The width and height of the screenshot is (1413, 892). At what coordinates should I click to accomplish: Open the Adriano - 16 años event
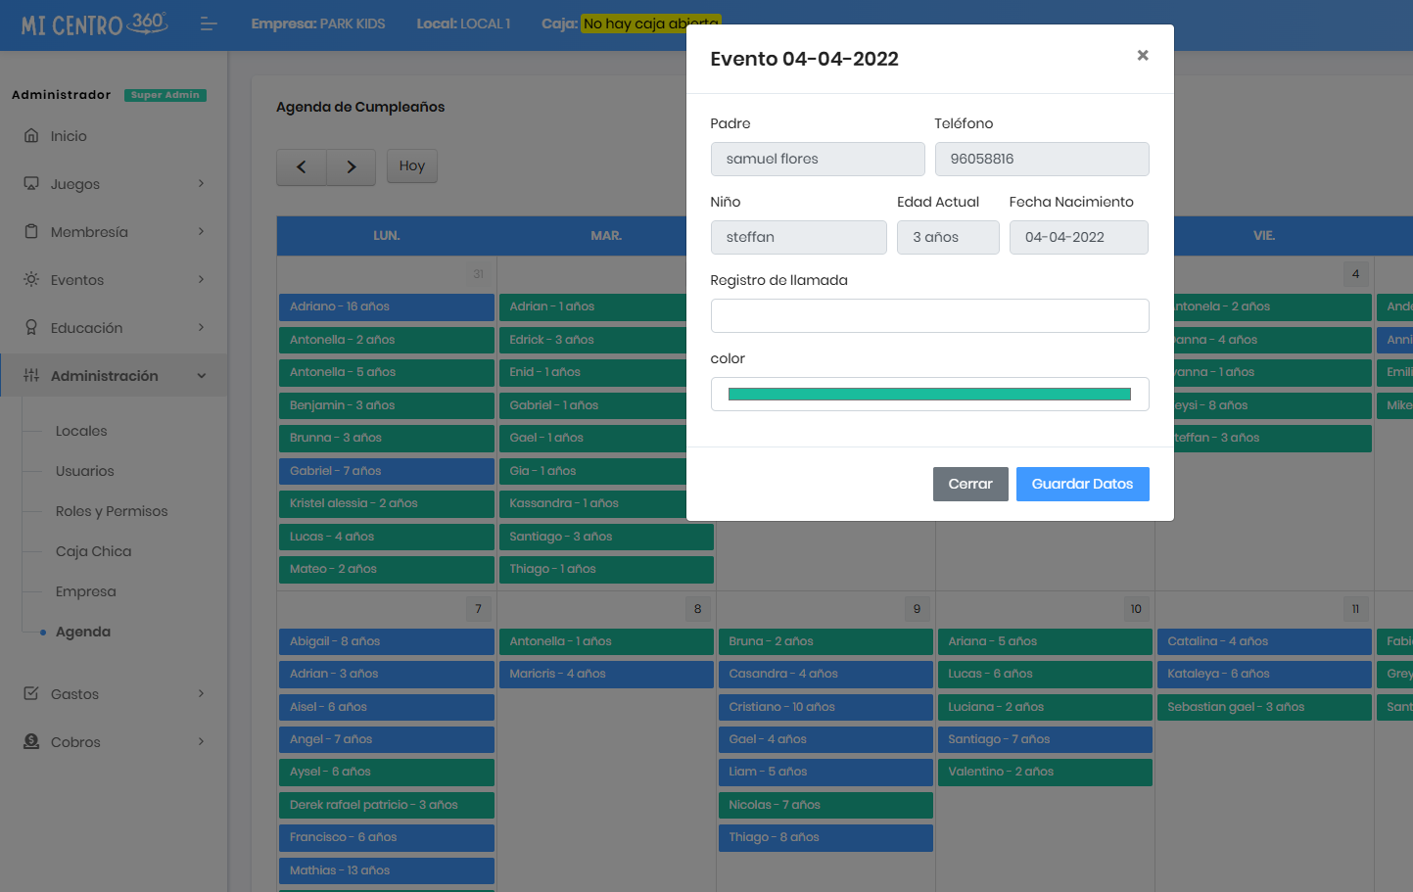pos(386,307)
